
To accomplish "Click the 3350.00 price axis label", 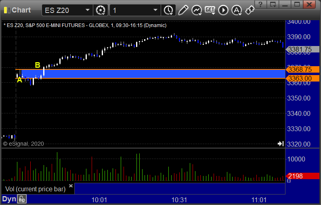I will (299, 98).
